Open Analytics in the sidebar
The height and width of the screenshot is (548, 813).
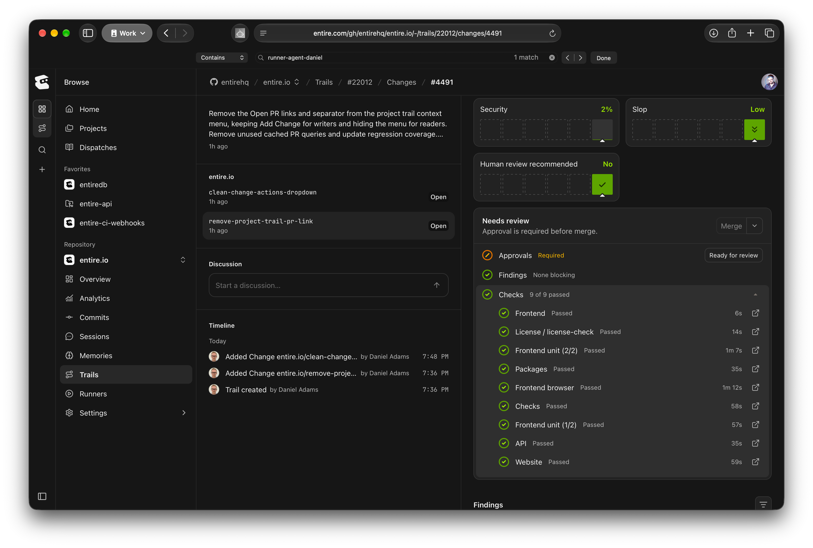[126, 298]
